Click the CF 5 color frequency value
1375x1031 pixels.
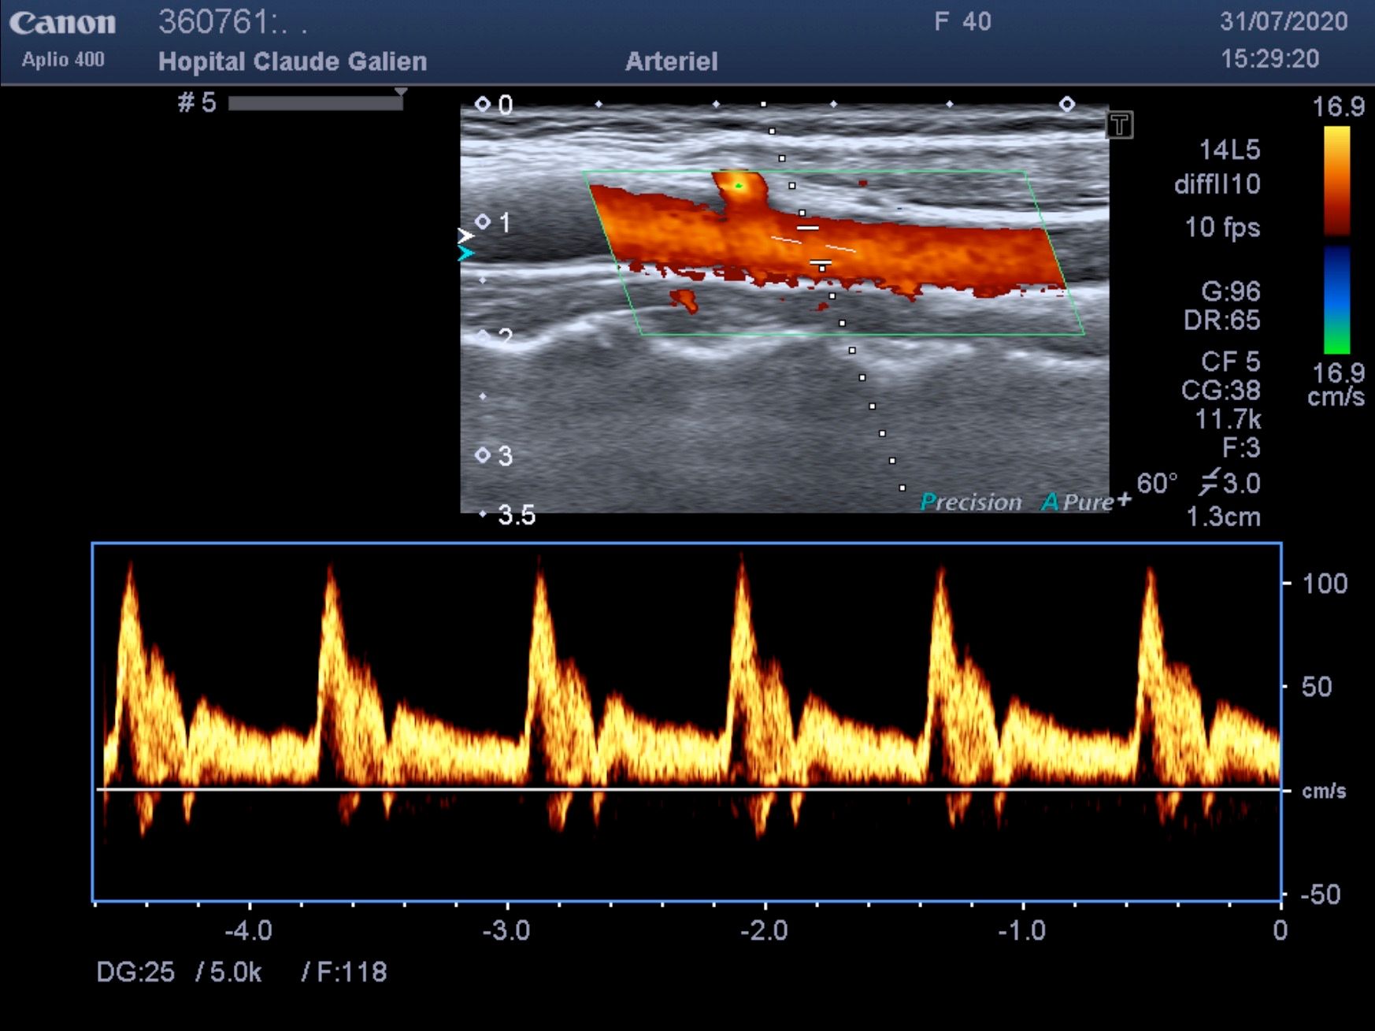pos(1230,362)
